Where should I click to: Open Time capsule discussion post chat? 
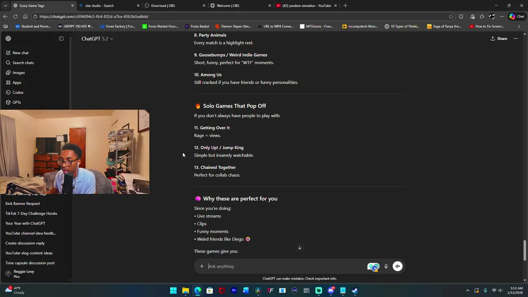[30, 263]
